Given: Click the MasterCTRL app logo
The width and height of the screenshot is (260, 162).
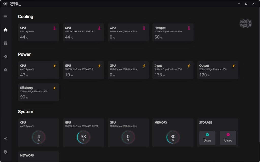Looking at the screenshot, I should 12,4.
